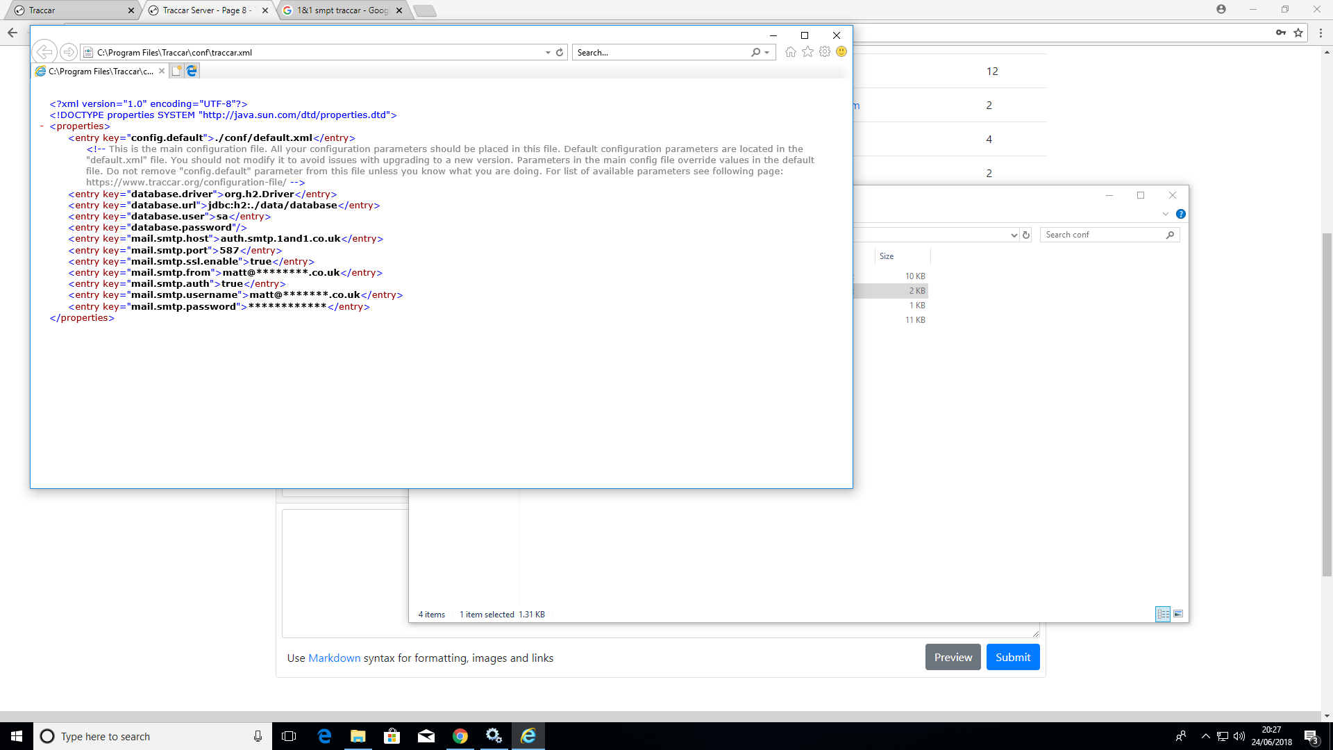Open the People icon in system tray
Image resolution: width=1333 pixels, height=750 pixels.
(x=1180, y=736)
